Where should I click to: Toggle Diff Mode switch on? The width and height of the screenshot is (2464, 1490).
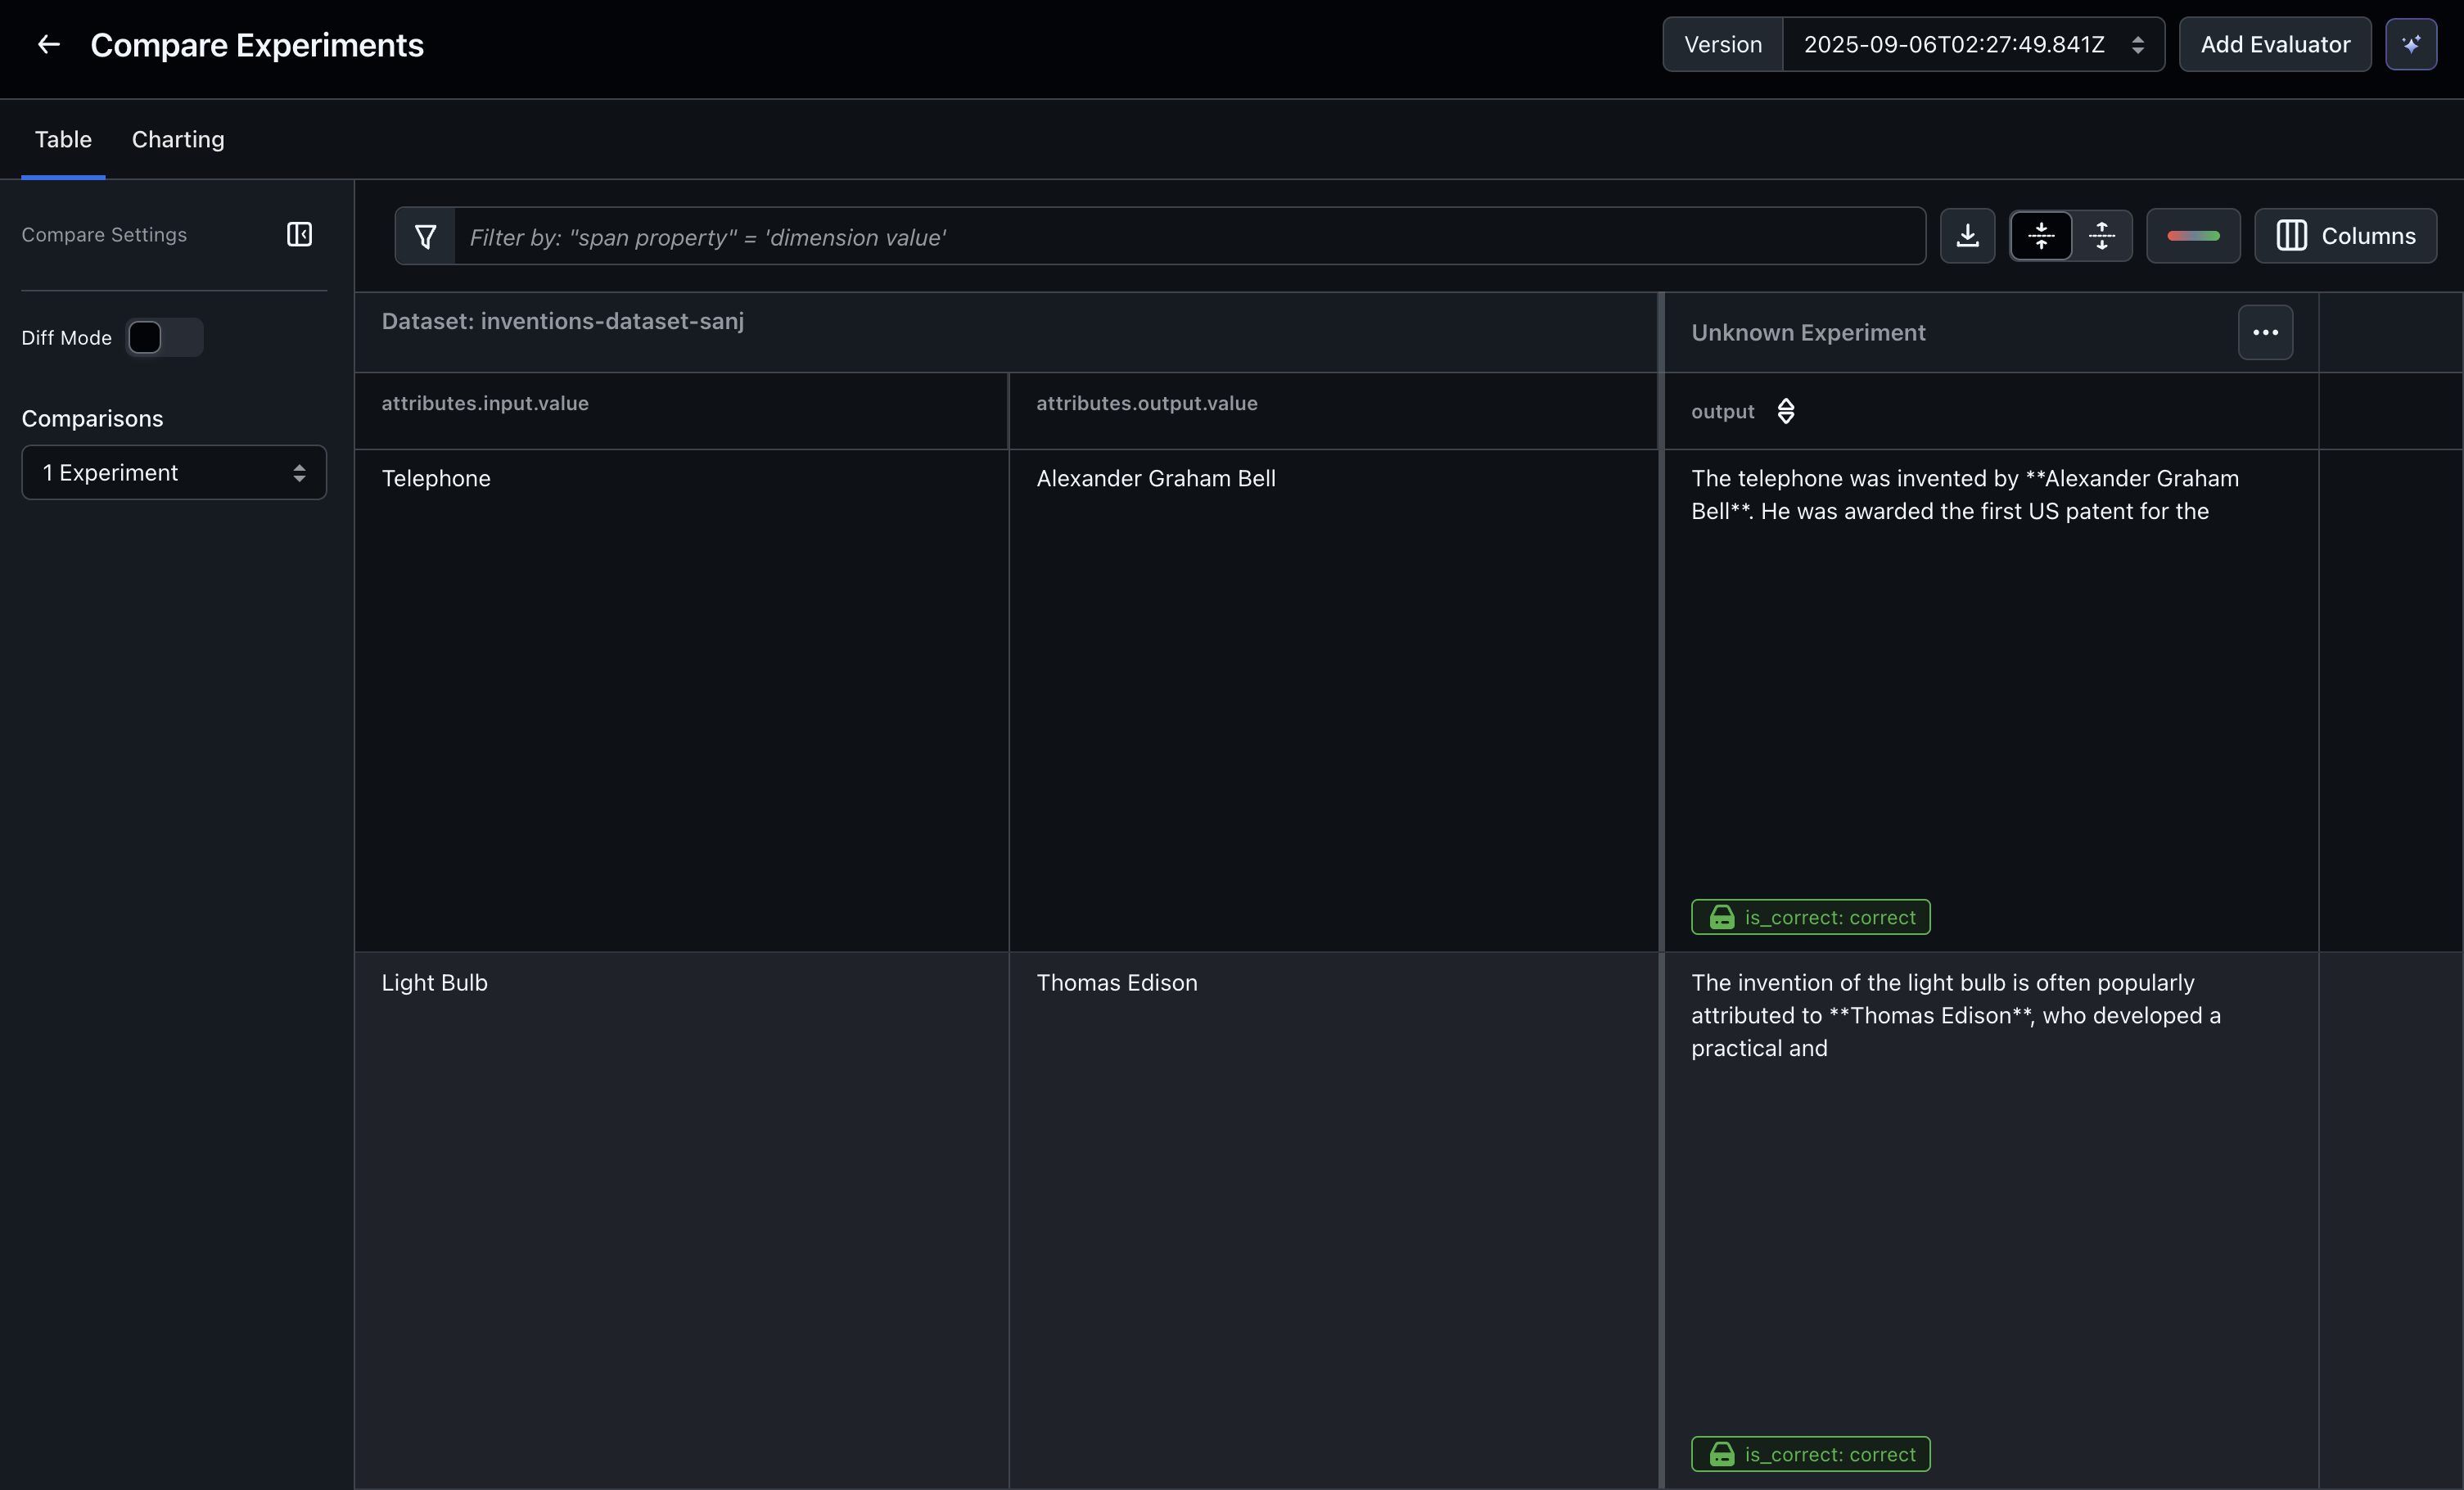pyautogui.click(x=165, y=338)
